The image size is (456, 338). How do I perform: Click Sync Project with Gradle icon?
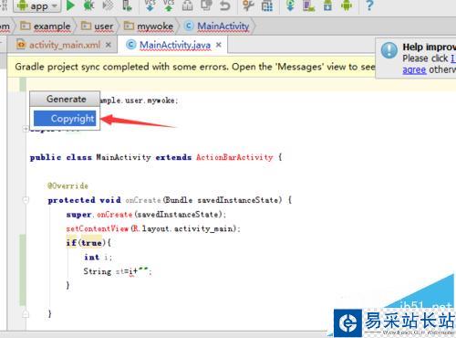290,5
